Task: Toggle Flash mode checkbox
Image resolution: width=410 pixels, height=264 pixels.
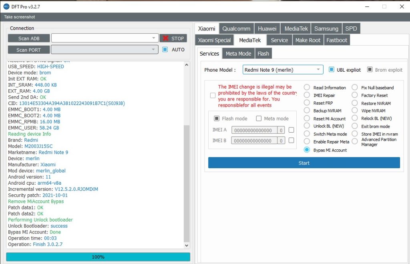Action: [x=217, y=119]
